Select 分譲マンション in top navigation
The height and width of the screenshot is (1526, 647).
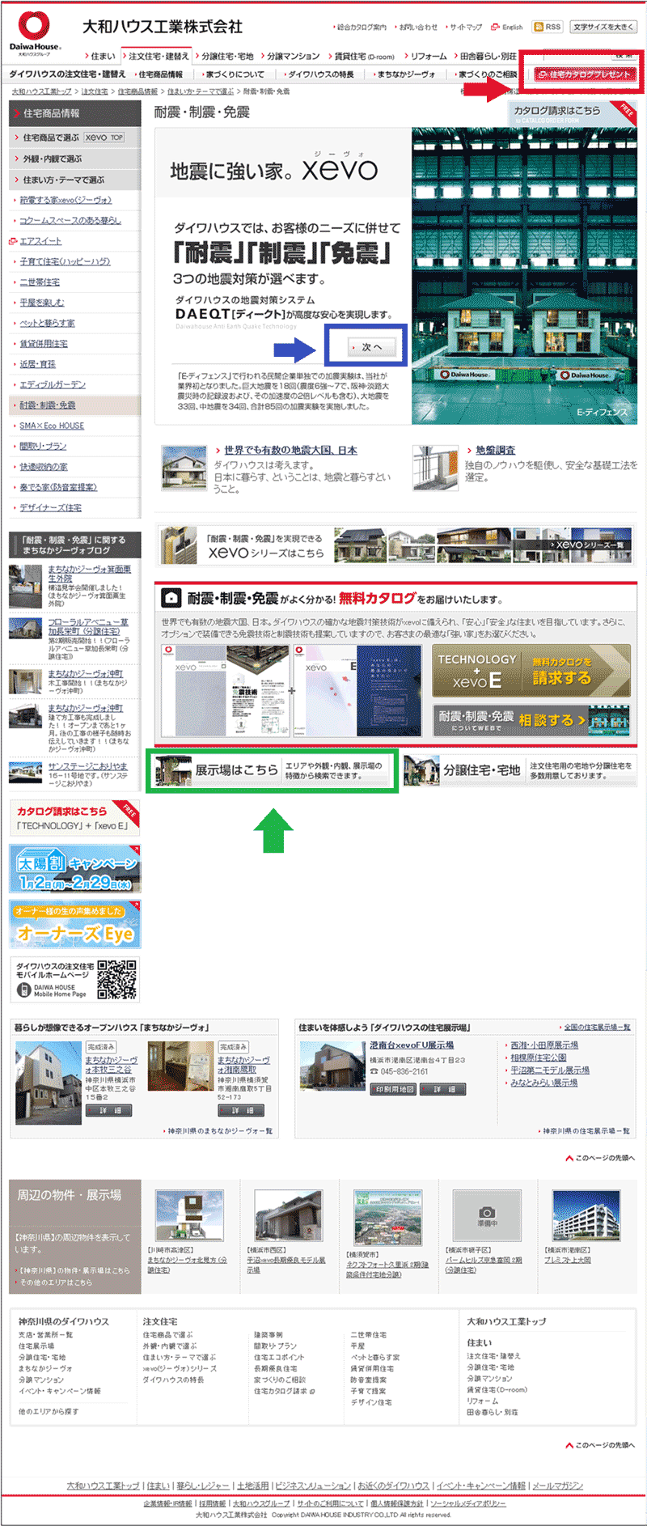pyautogui.click(x=290, y=57)
